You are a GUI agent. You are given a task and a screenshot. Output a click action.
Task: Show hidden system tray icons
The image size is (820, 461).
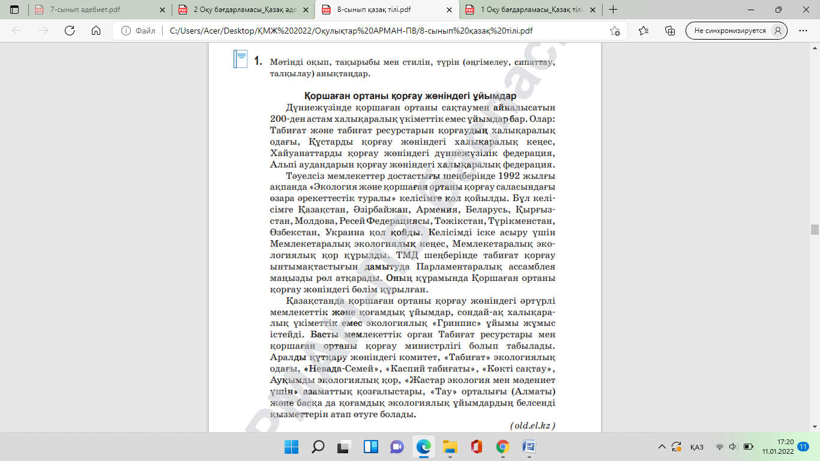[662, 447]
